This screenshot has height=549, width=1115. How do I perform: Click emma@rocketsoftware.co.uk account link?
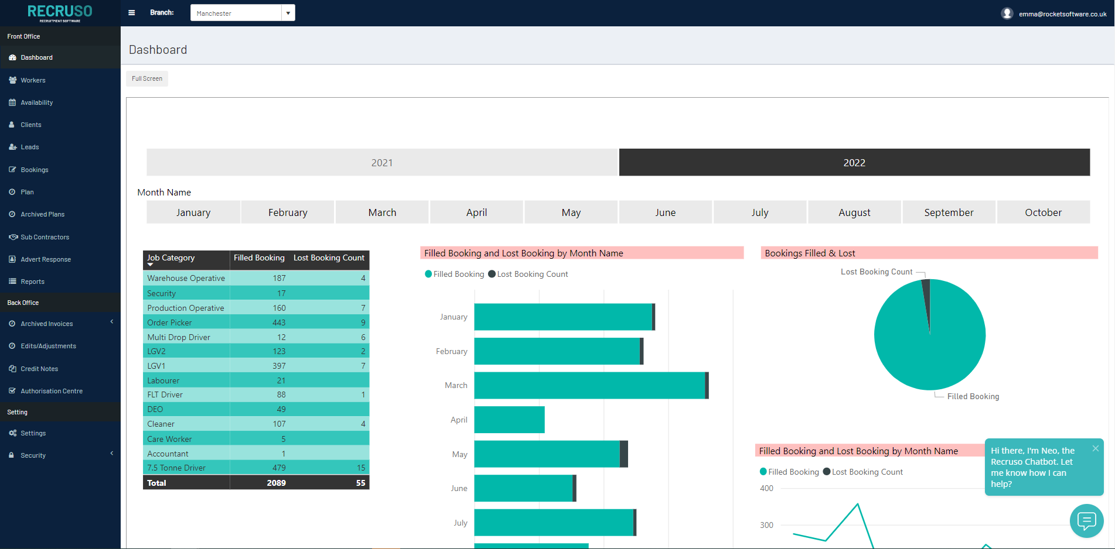[1062, 14]
